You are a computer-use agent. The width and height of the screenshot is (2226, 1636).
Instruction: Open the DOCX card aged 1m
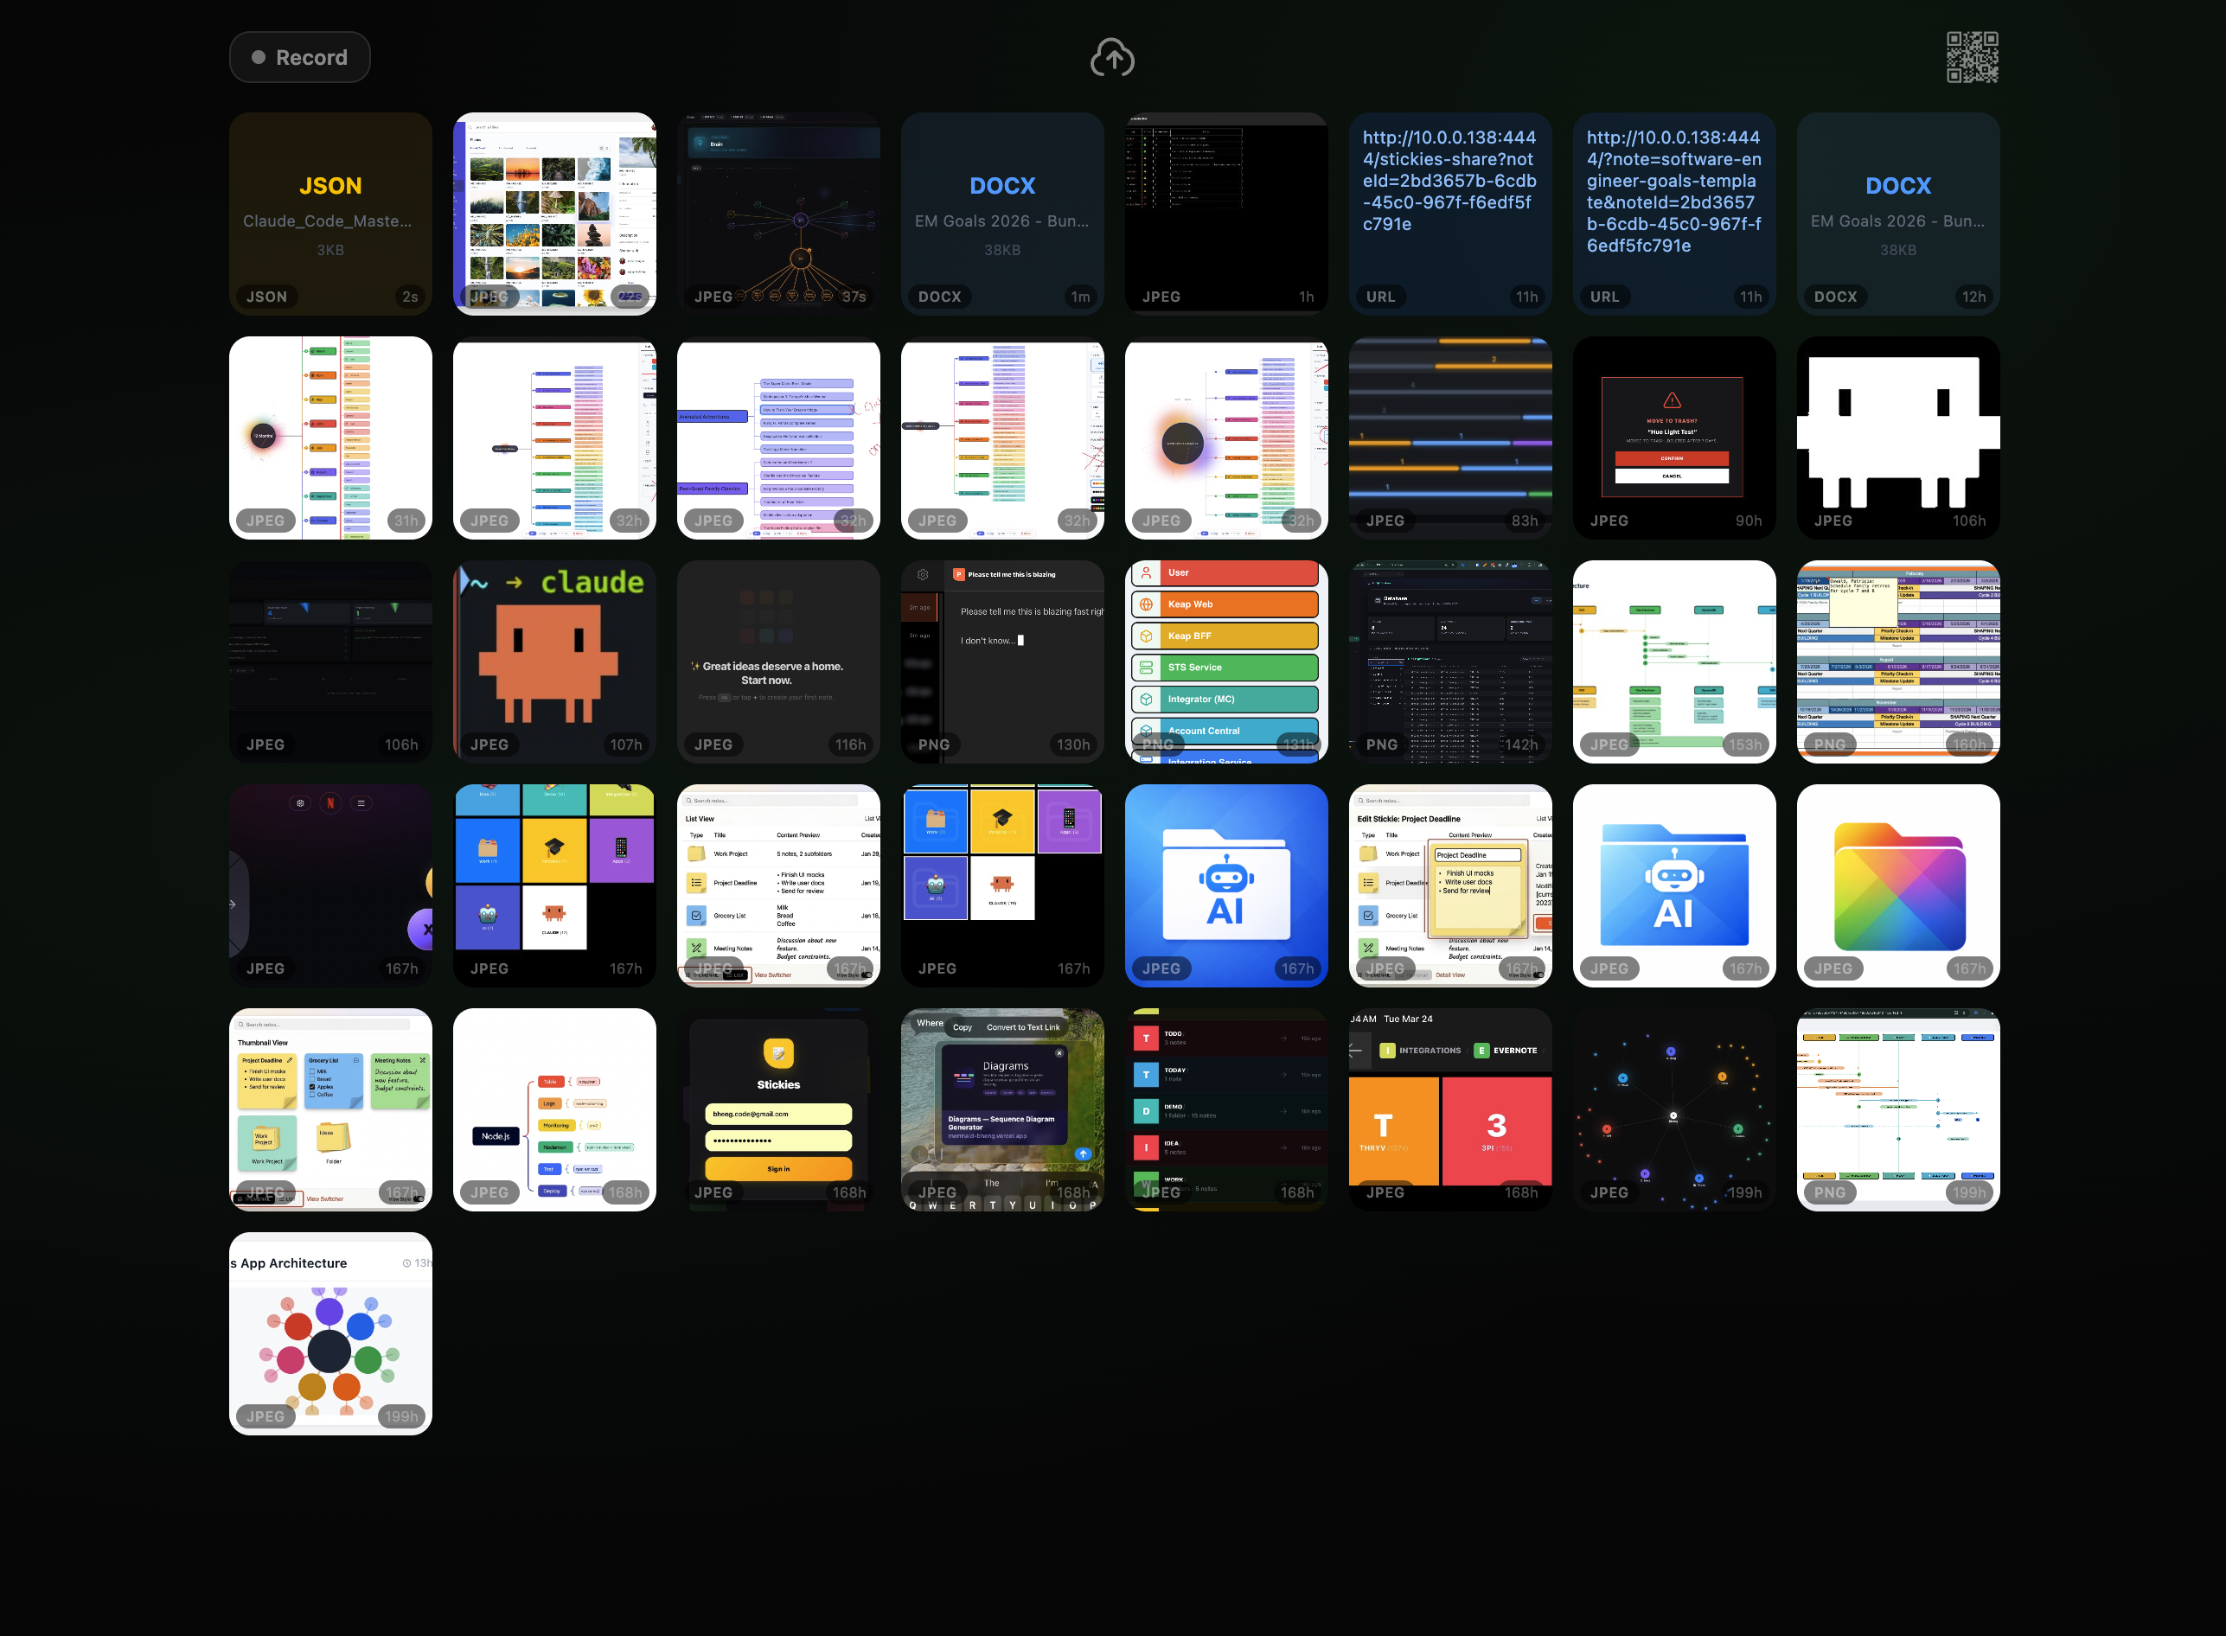(1002, 213)
